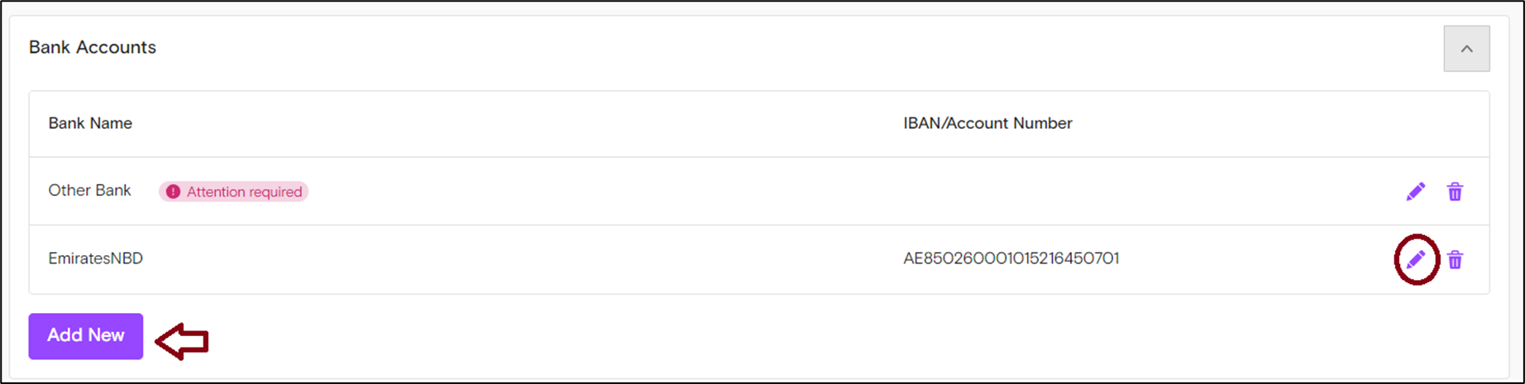Select the EmiratesNBD bank name text

96,258
